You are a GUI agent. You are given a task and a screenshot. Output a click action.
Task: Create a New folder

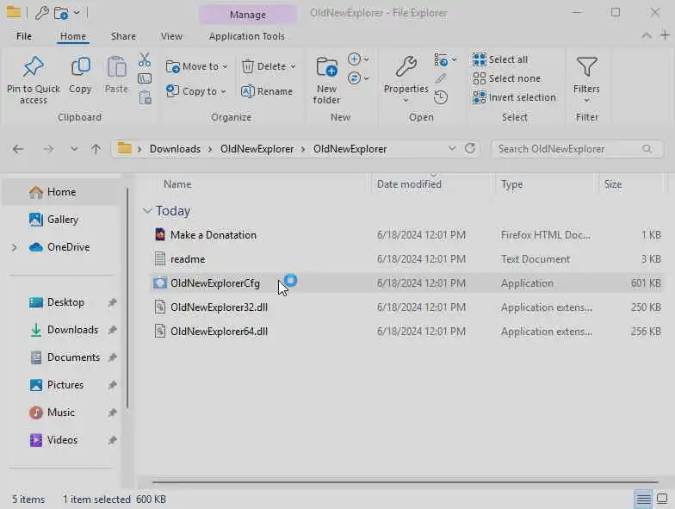point(326,80)
